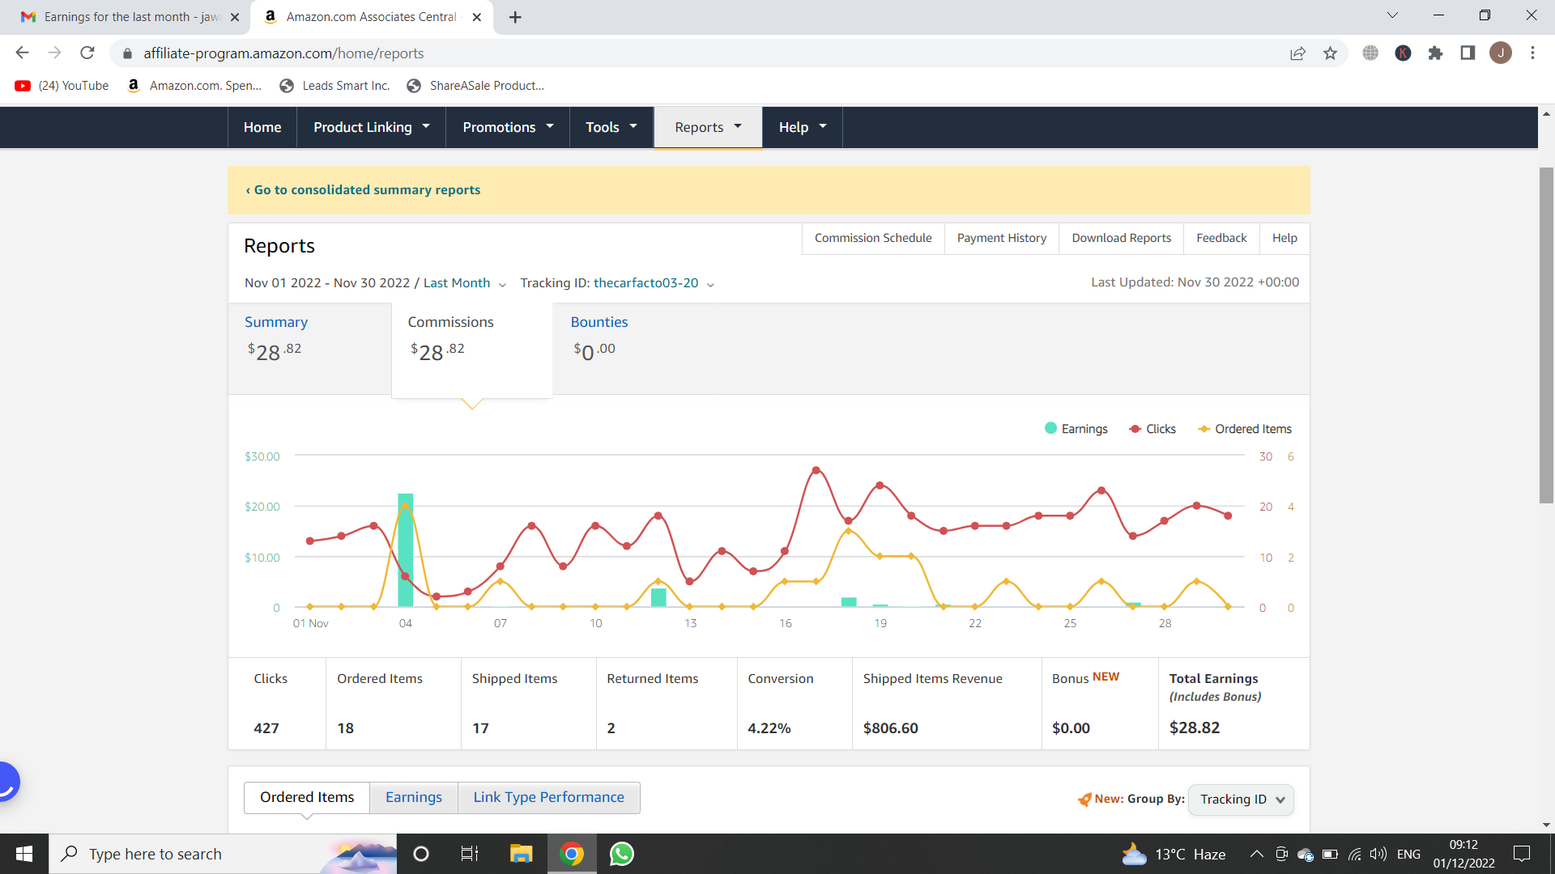The width and height of the screenshot is (1555, 874).
Task: Switch to Ordered Items table tab
Action: click(307, 798)
